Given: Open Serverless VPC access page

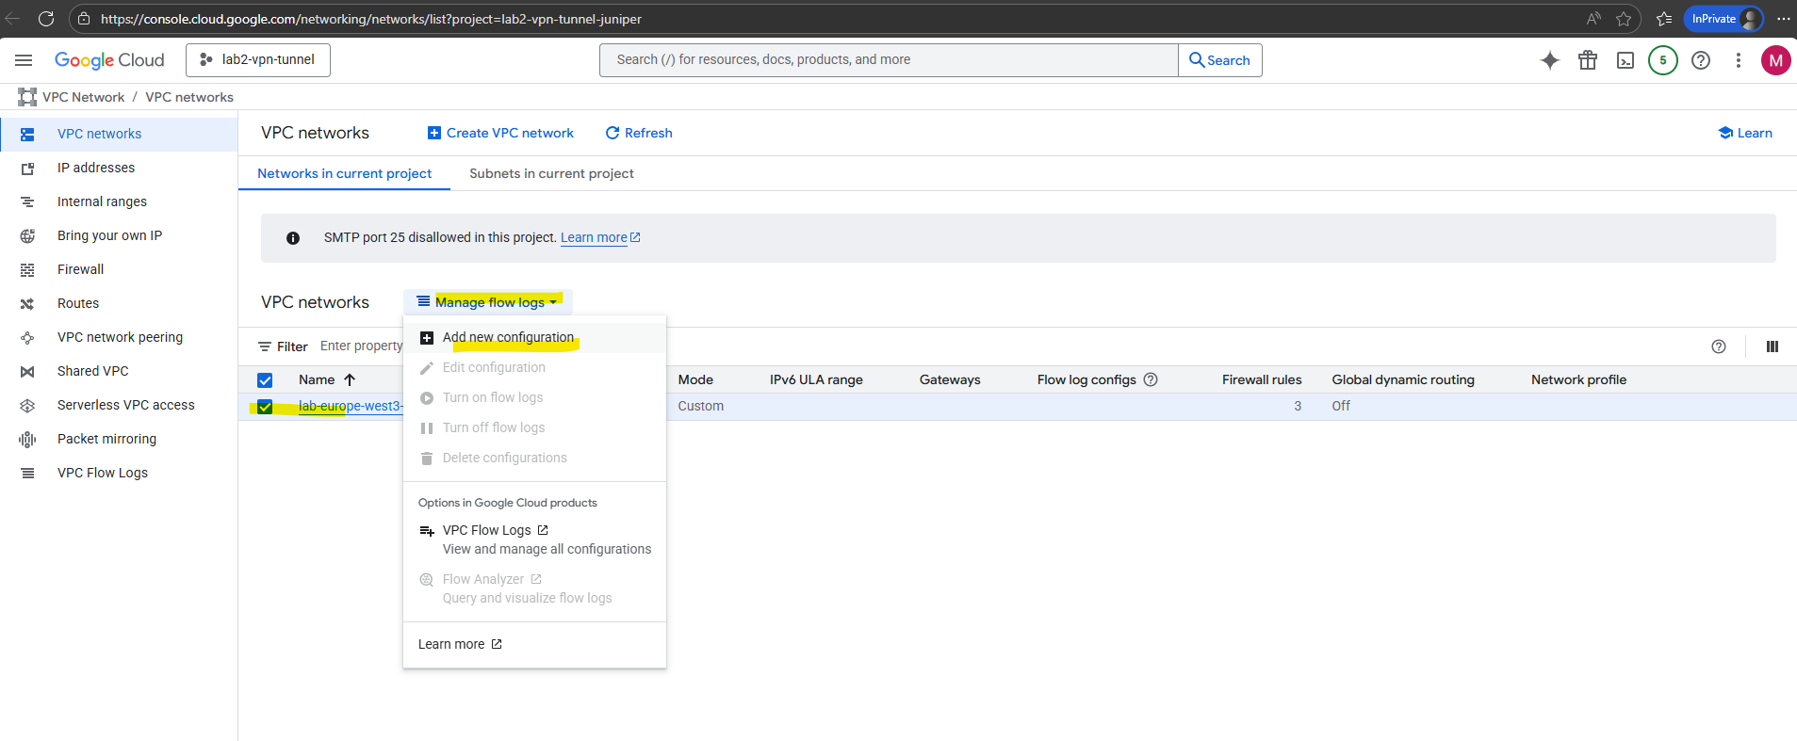Looking at the screenshot, I should (119, 405).
